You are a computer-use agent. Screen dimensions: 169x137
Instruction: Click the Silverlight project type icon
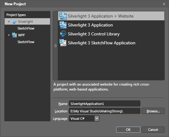[14, 22]
